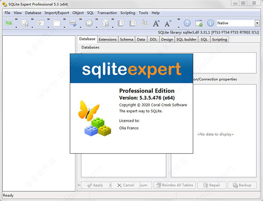The width and height of the screenshot is (263, 201).
Task: Click the green icon at the toolbar start
Action: (9, 23)
